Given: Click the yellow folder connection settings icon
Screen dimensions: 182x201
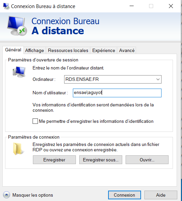Looking at the screenshot, I should point(18,149).
